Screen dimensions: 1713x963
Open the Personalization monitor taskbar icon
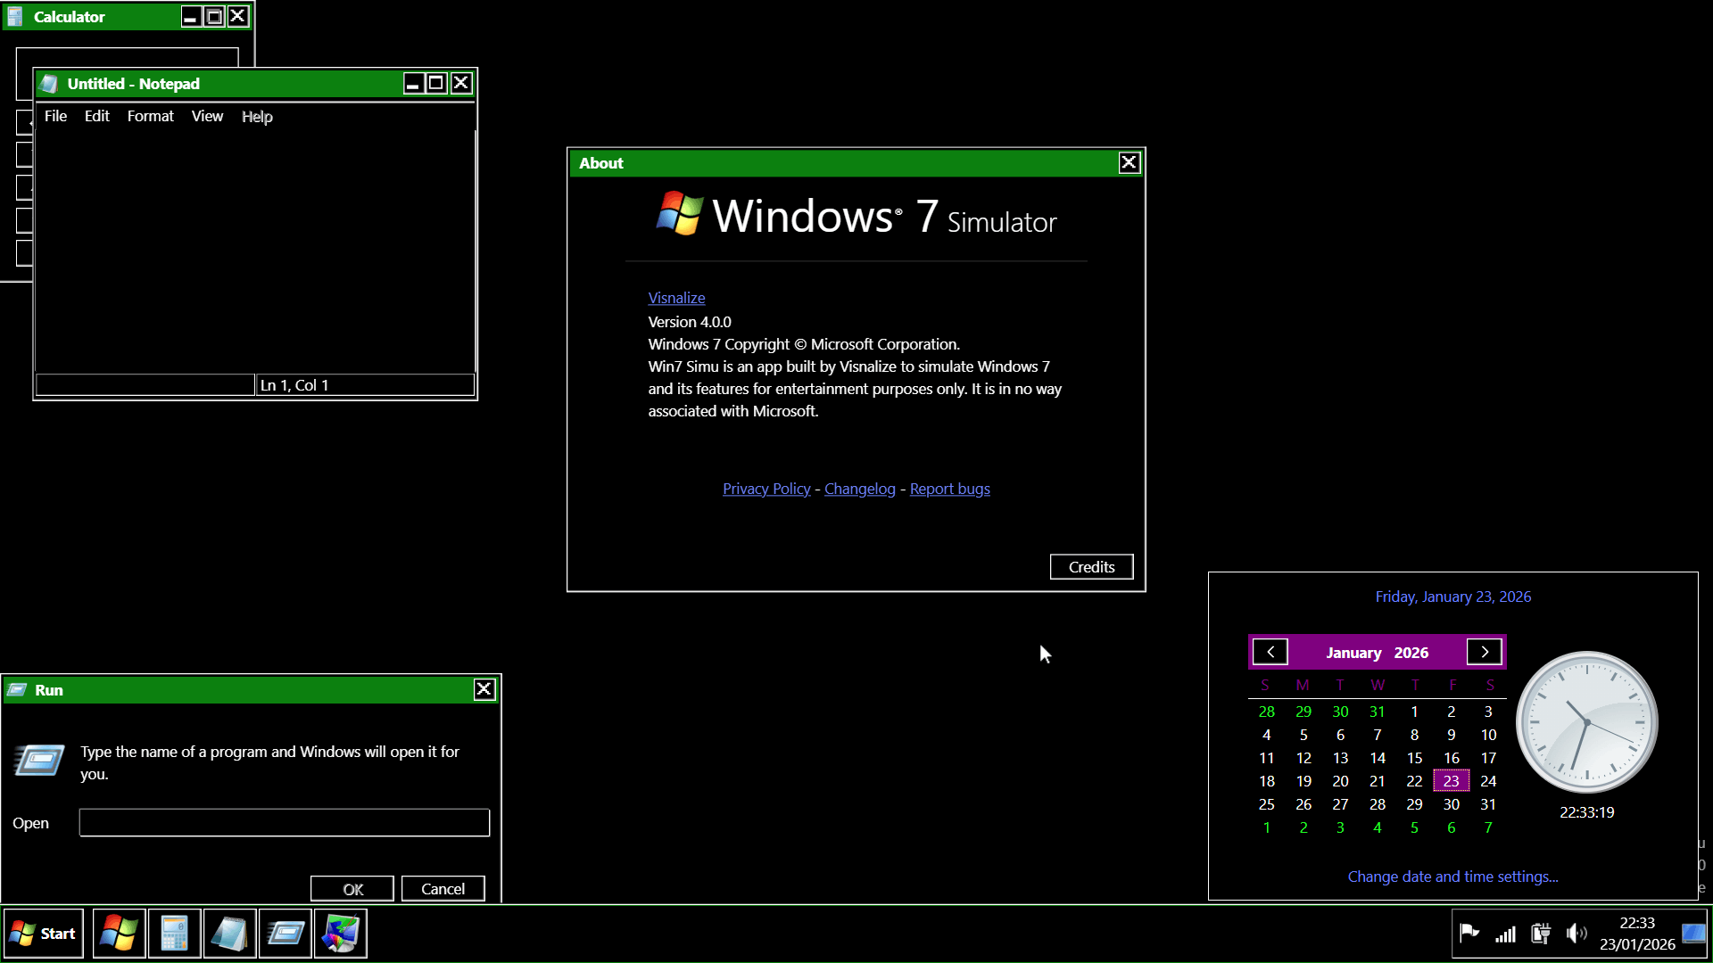point(340,934)
